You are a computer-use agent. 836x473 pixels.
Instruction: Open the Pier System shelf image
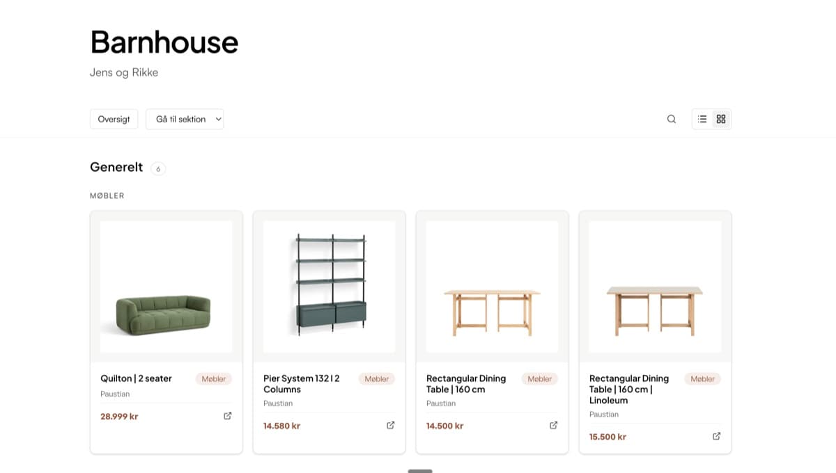pyautogui.click(x=330, y=287)
